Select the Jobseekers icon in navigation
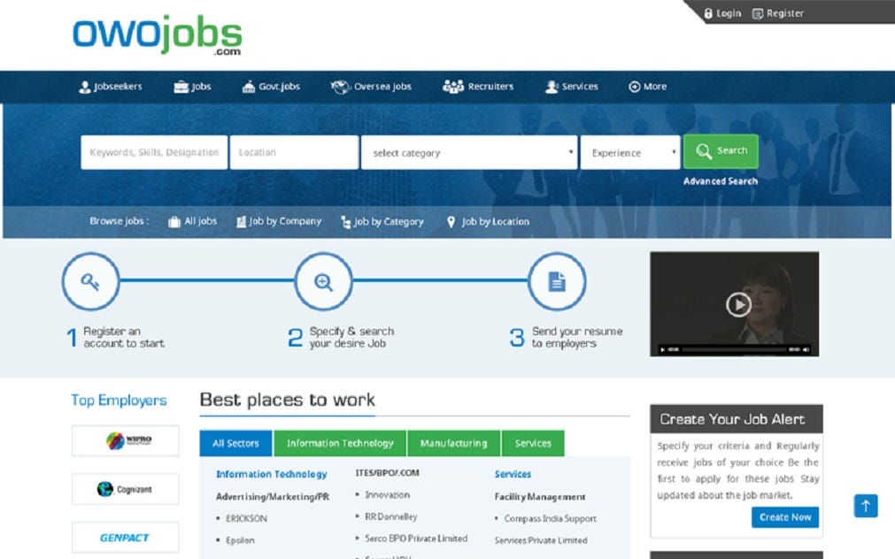This screenshot has height=559, width=895. click(83, 86)
